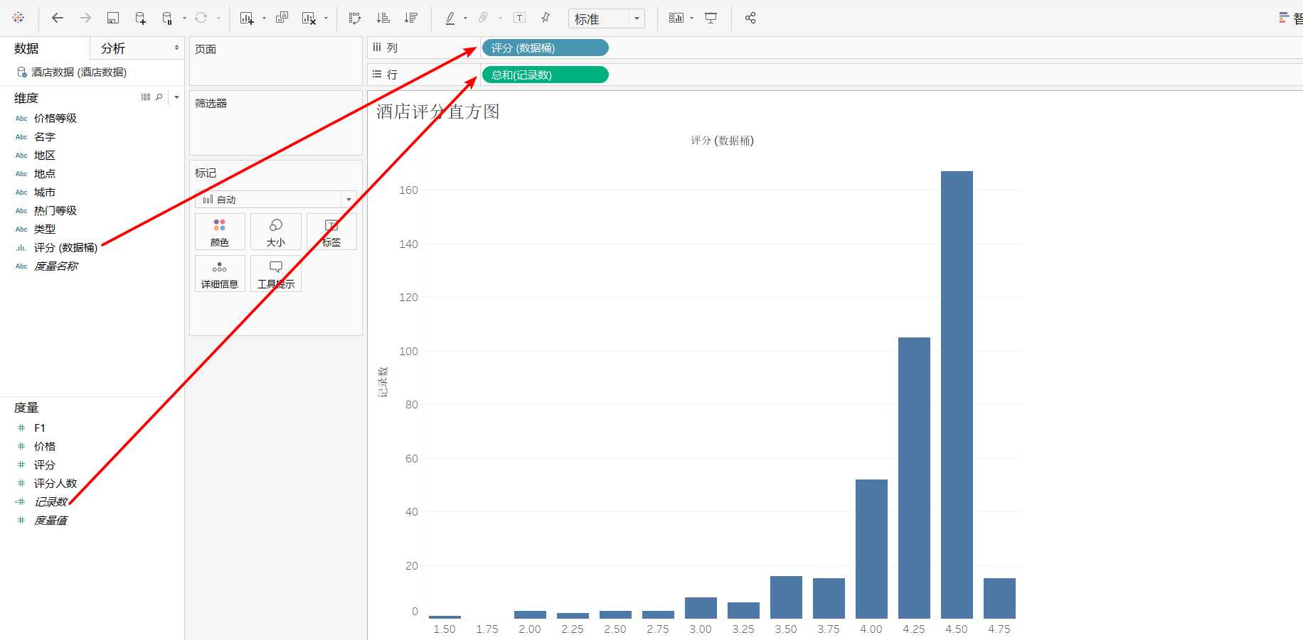Select the F1 measure
The image size is (1303, 640).
(40, 428)
